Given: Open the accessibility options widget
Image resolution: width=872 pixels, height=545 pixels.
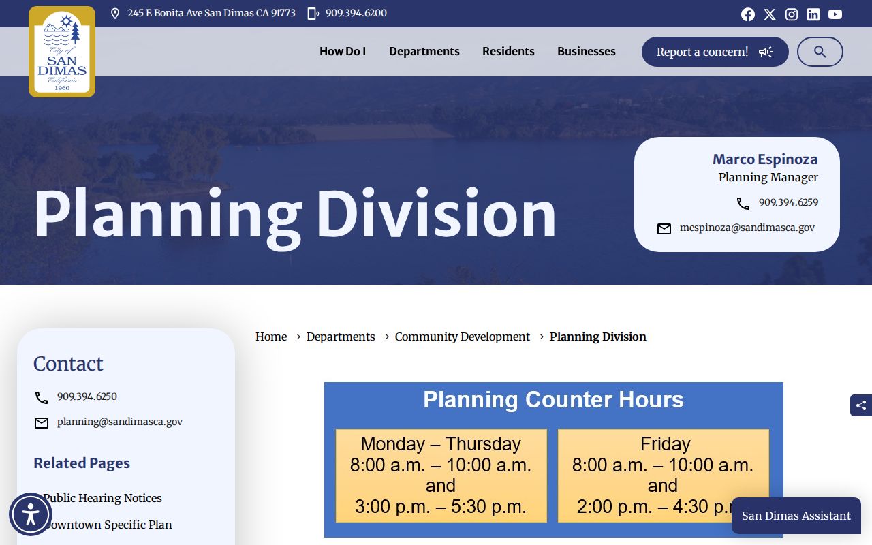Looking at the screenshot, I should [31, 514].
